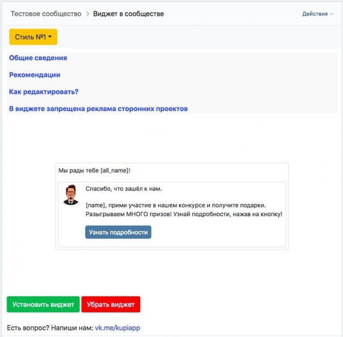Screen dimensions: 343x337
Task: Expand the Рекомендации section
Action: pos(35,75)
